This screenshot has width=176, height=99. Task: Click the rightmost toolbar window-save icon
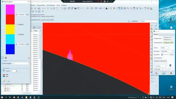[151, 9]
